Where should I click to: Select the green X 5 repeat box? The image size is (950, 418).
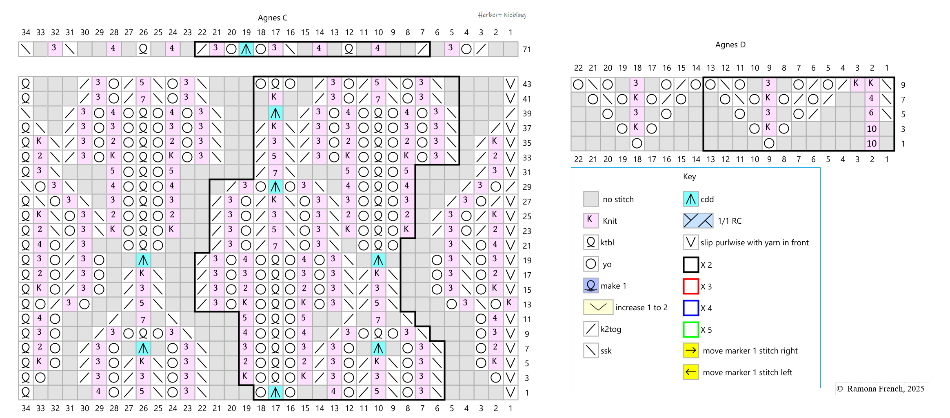pos(690,329)
